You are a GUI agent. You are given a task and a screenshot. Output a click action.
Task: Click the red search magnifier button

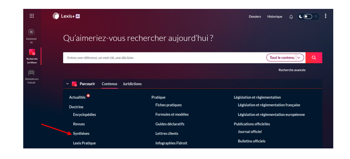pos(314,58)
